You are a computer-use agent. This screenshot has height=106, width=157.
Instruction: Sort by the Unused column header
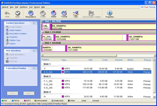[x=116, y=60]
